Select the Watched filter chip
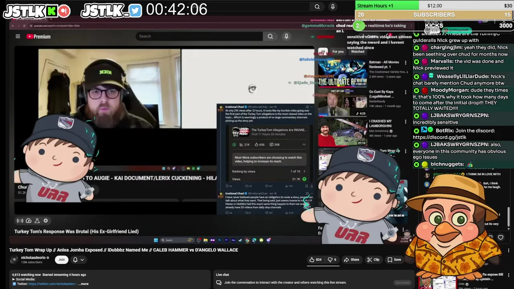Image resolution: width=514 pixels, height=289 pixels. (357, 51)
